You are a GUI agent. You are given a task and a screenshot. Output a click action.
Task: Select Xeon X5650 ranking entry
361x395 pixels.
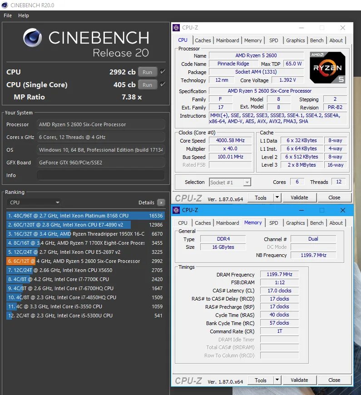click(85, 270)
